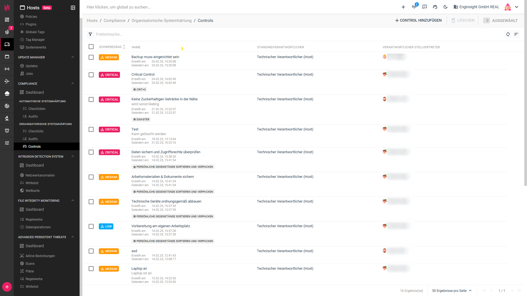Open the 50 Ergebnisse pro Seite dropdown

coord(452,291)
